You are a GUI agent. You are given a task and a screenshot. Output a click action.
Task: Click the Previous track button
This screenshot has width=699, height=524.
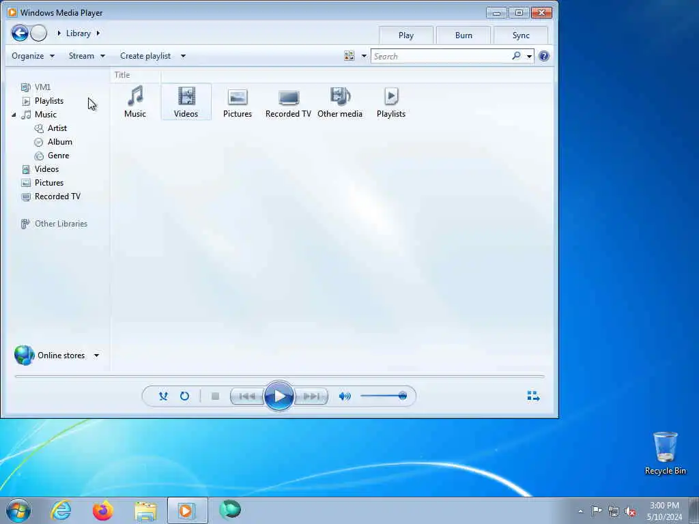[246, 396]
